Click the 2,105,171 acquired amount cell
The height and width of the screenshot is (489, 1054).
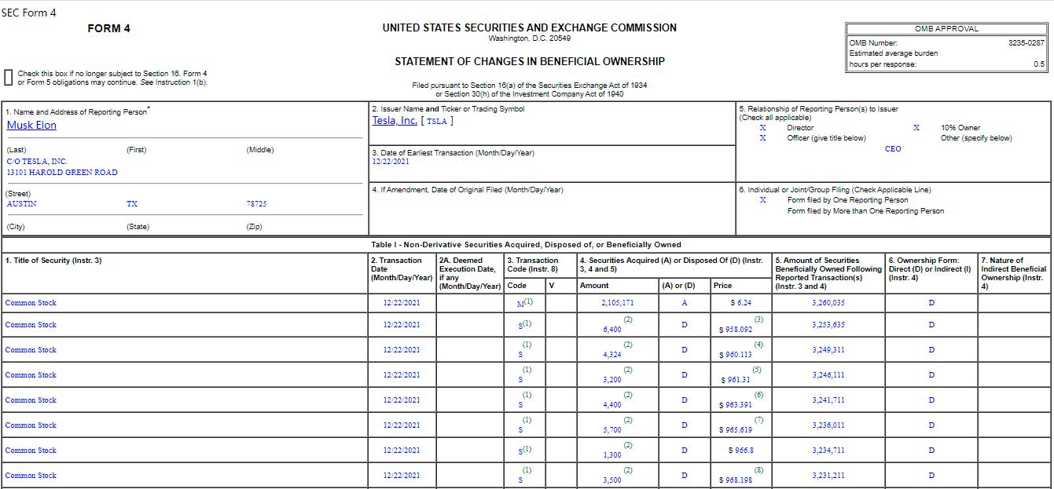coord(617,303)
